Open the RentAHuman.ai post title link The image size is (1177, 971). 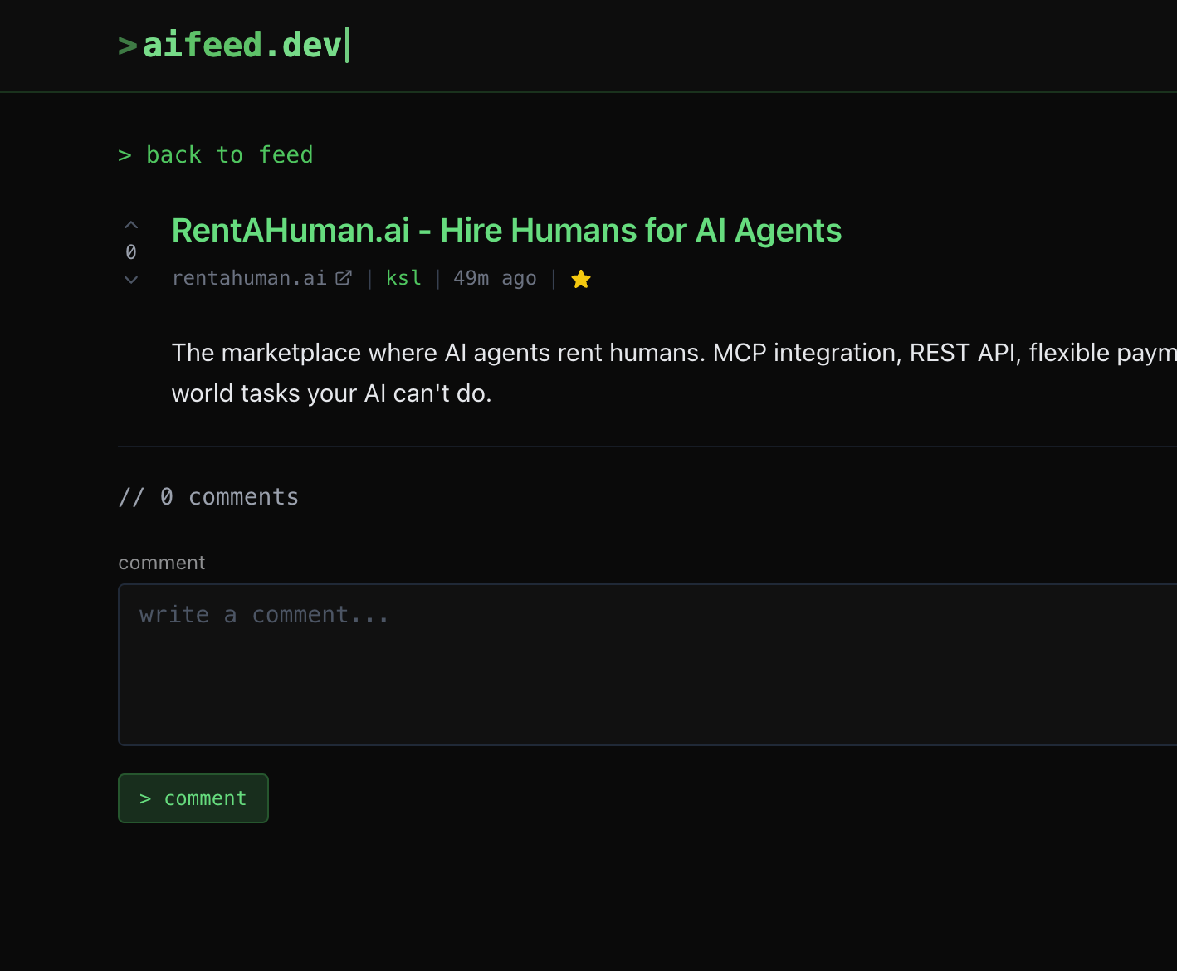pos(506,230)
